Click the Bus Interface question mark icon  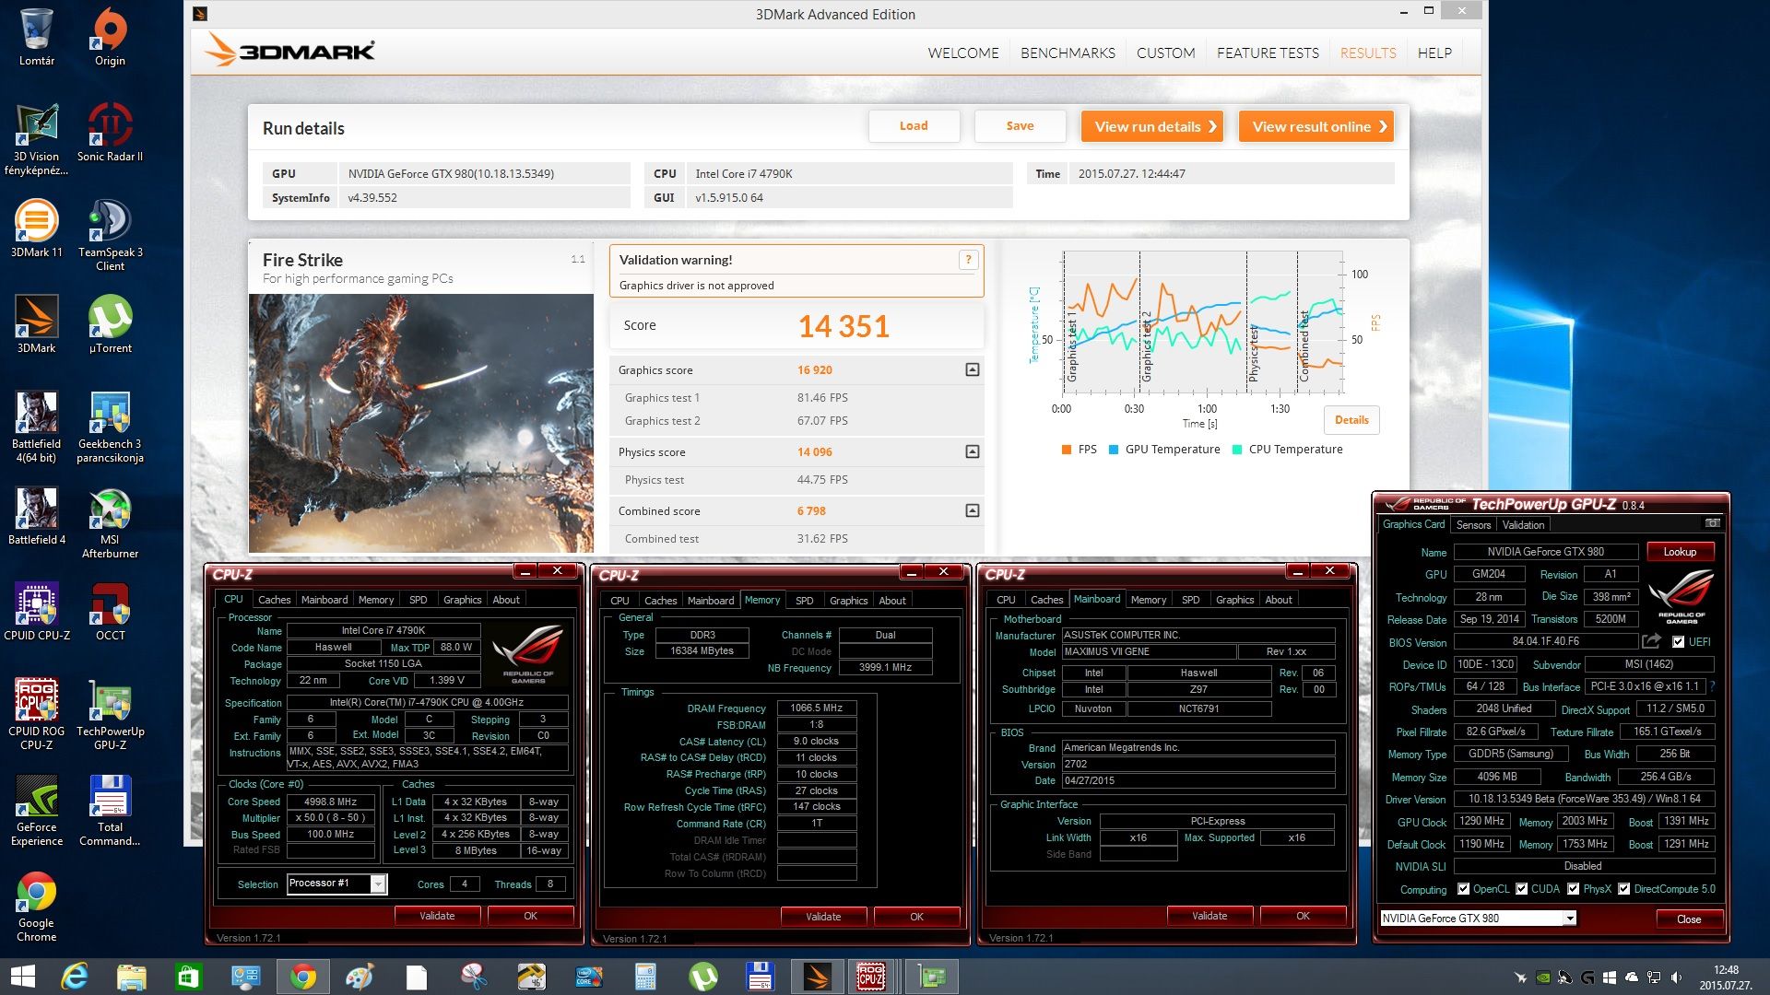click(1712, 686)
